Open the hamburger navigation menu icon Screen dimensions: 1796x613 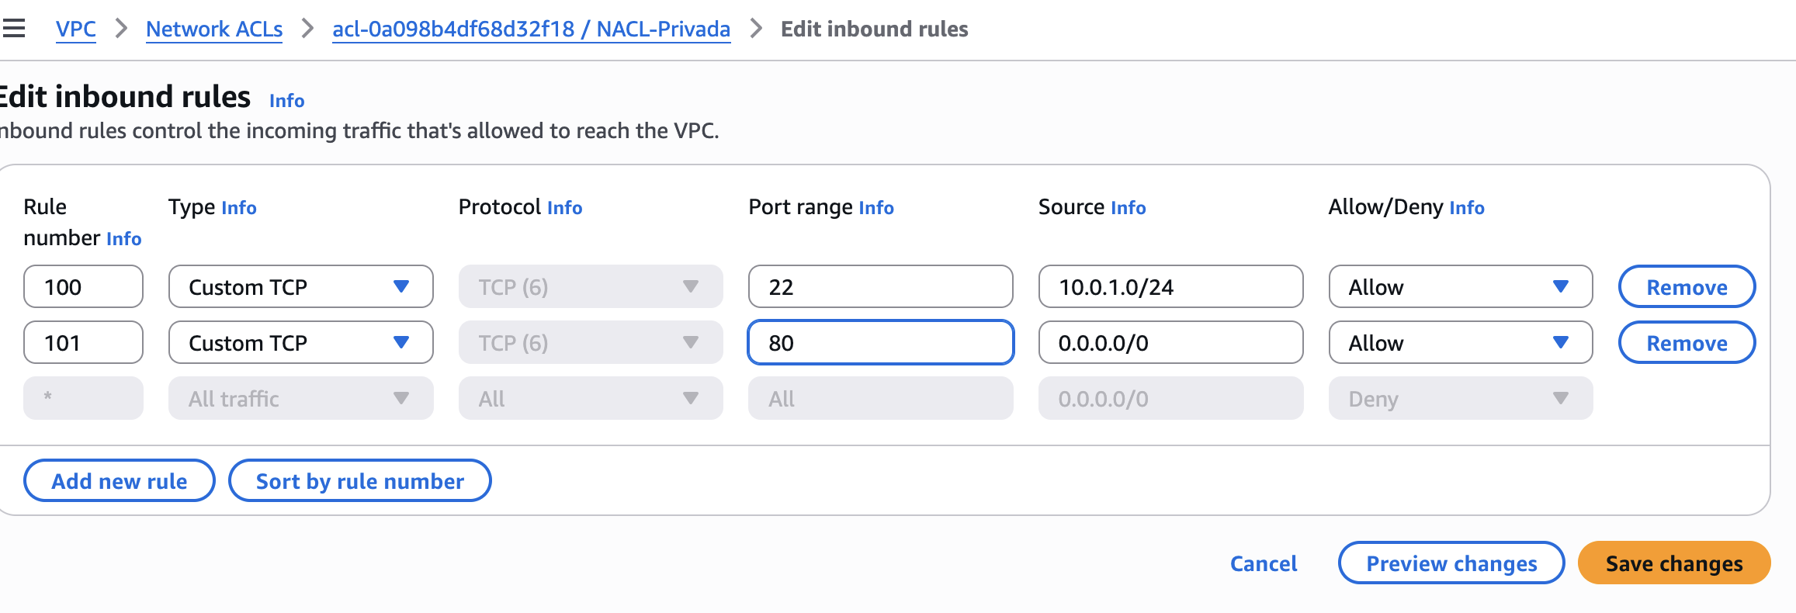(14, 29)
